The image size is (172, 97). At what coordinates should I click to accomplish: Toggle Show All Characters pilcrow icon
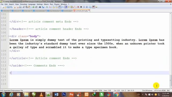pos(63,7)
